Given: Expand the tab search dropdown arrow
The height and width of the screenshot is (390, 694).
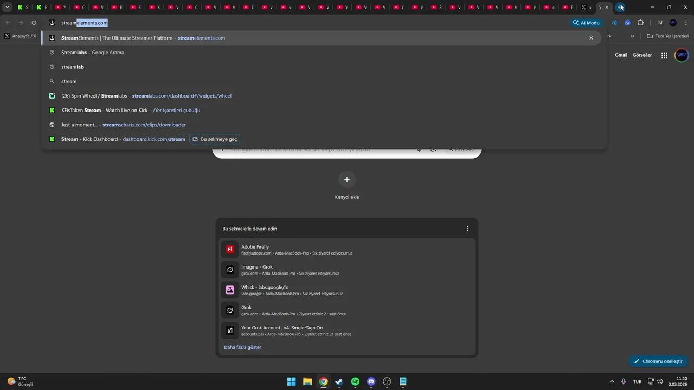Looking at the screenshot, I should (7, 8).
